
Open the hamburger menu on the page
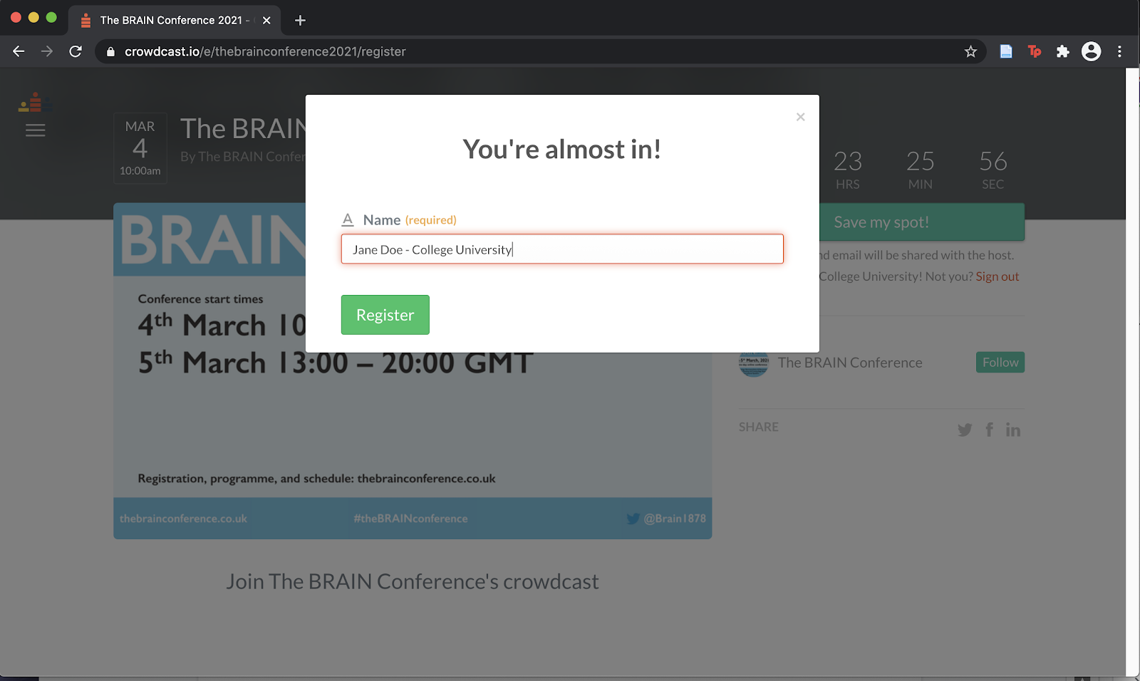coord(36,130)
